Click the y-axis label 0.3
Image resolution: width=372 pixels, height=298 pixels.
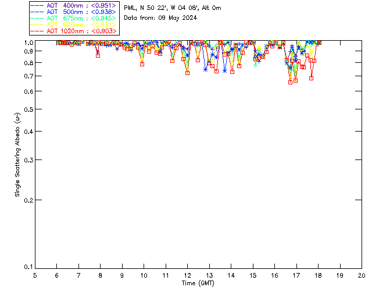pos(28,160)
